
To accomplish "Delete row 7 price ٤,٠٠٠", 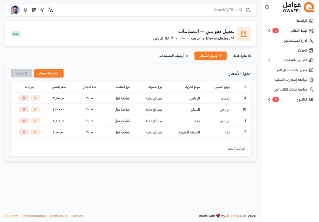I will click(x=24, y=132).
